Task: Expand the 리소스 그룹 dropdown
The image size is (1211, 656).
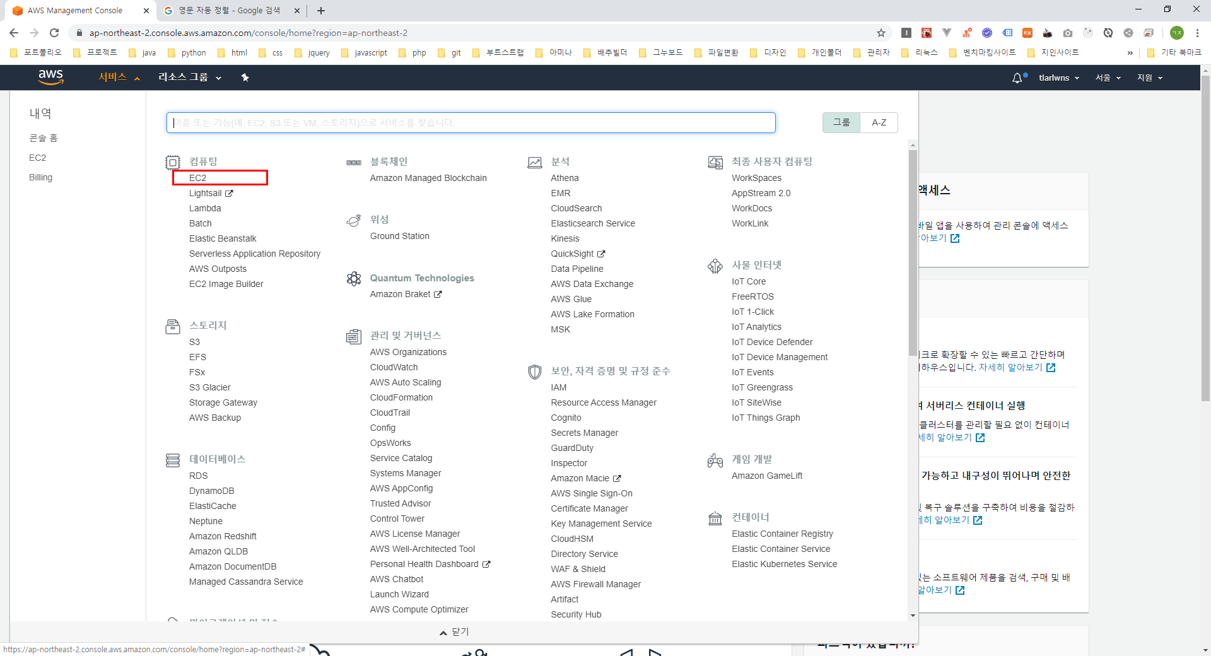Action: click(190, 77)
